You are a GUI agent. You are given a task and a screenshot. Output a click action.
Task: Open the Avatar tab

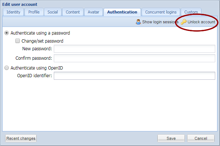click(x=93, y=12)
